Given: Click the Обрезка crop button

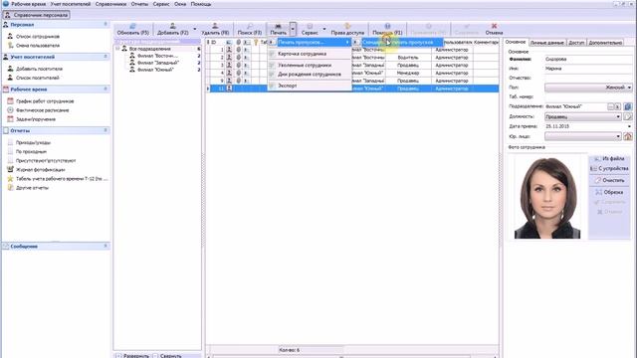Looking at the screenshot, I should click(x=609, y=192).
